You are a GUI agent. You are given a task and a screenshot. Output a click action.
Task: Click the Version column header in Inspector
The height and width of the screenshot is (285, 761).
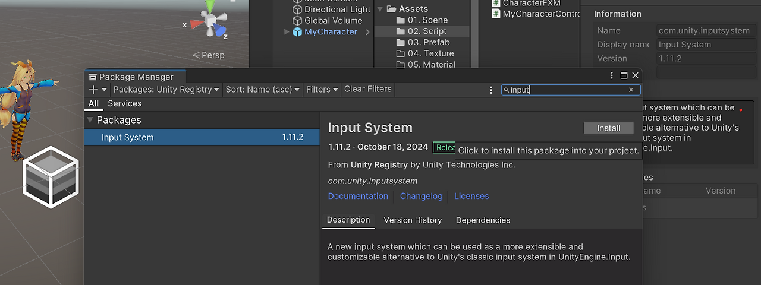click(x=721, y=191)
